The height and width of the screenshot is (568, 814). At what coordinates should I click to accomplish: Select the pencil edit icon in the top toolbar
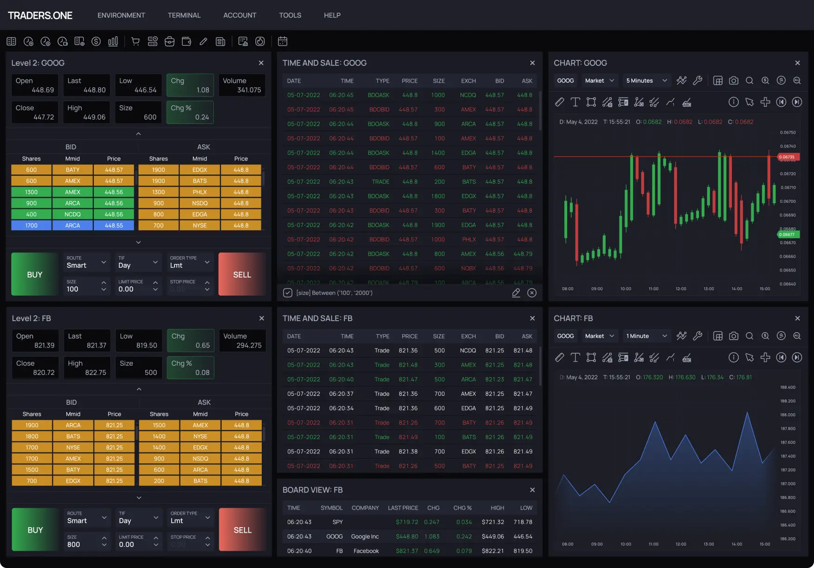coord(203,41)
